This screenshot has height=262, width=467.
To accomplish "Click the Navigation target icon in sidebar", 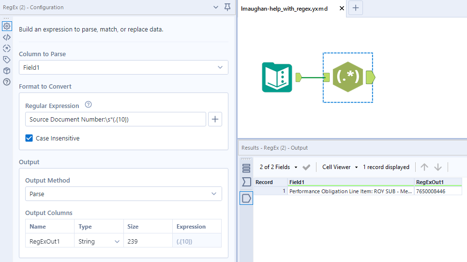I will click(x=7, y=48).
